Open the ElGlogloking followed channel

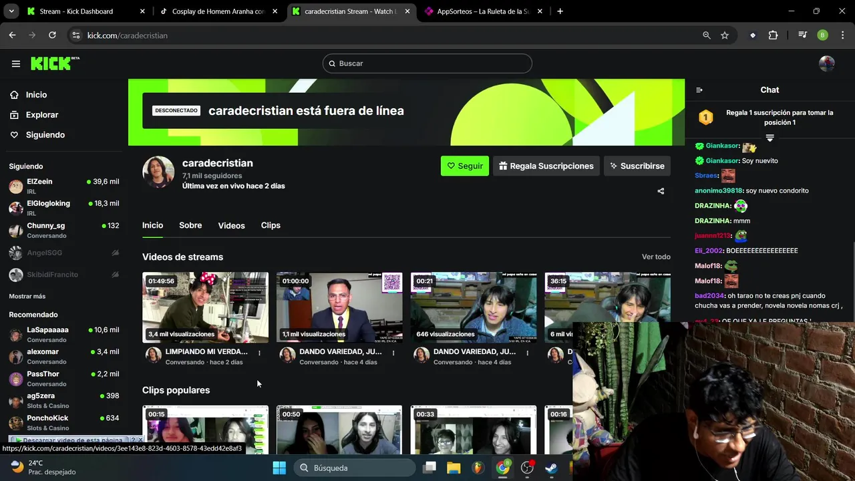64,208
